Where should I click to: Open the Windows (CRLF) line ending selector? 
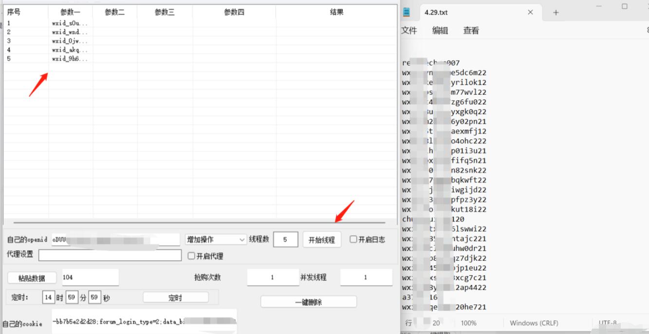pos(534,323)
